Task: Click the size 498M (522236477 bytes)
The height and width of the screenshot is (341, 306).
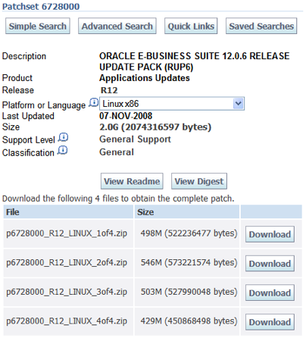Action: pos(189,233)
